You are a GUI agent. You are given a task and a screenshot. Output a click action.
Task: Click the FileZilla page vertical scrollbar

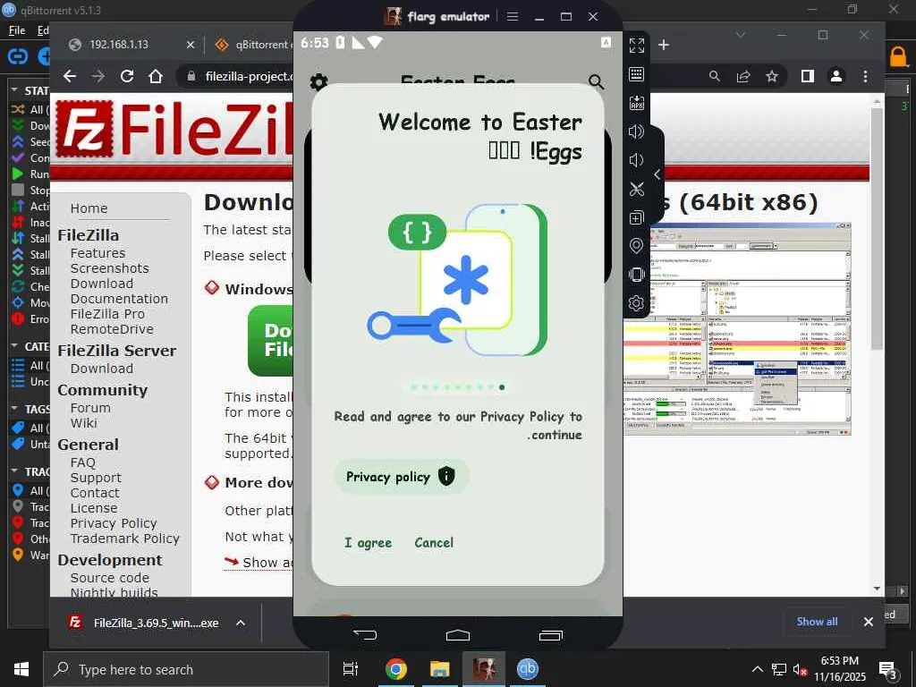coord(877,230)
